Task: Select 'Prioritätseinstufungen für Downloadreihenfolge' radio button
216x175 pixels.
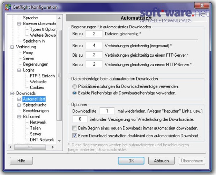Action: coord(74,86)
